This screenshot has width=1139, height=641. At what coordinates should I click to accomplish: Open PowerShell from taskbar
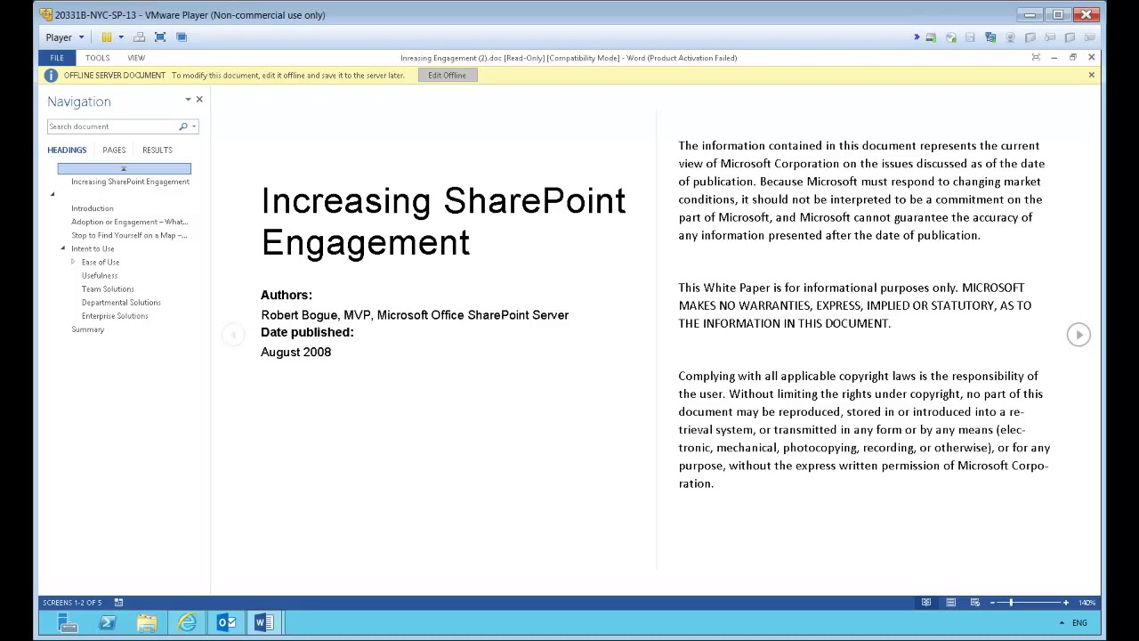108,623
